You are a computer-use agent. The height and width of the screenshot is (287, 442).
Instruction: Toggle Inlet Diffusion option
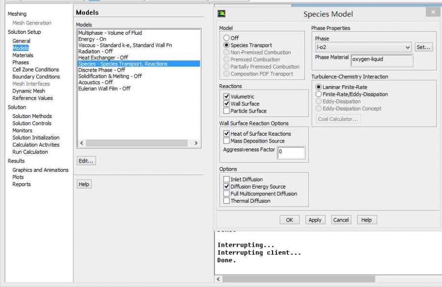(x=226, y=180)
